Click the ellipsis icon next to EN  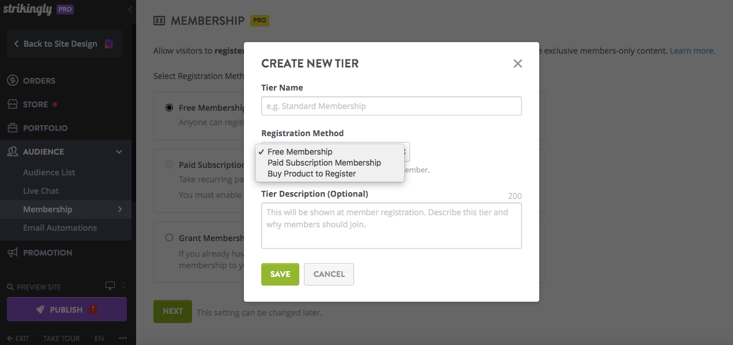point(122,337)
